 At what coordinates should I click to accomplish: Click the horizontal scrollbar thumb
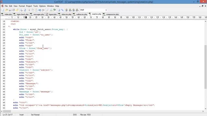(7, 111)
